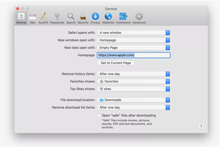220x148 pixels.
Task: Open the Passwords key pane
Action: click(57, 18)
